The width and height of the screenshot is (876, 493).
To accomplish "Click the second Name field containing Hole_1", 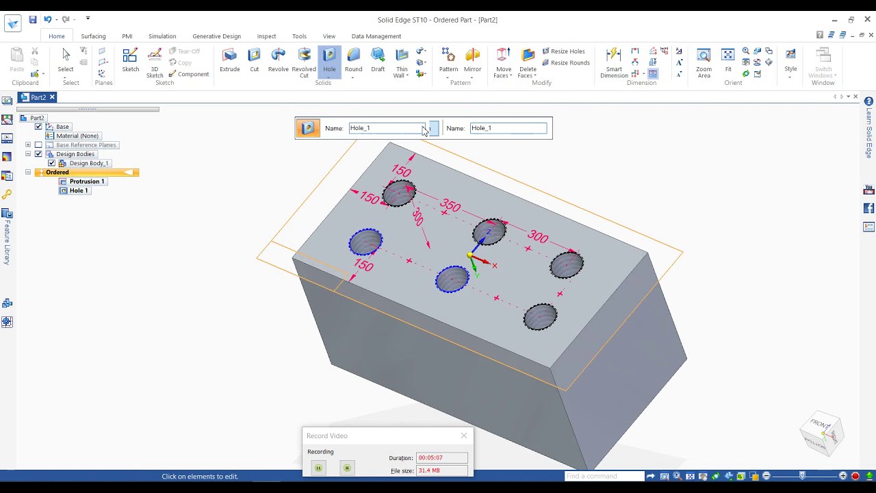I will [x=508, y=128].
